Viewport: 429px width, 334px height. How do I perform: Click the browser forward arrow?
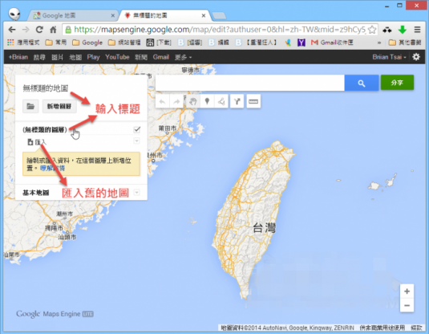point(26,30)
